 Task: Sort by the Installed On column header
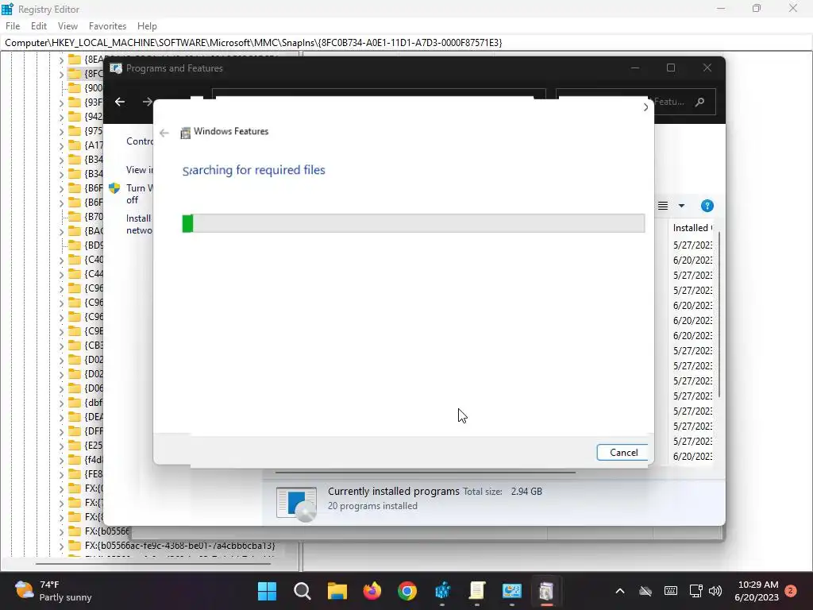[692, 228]
